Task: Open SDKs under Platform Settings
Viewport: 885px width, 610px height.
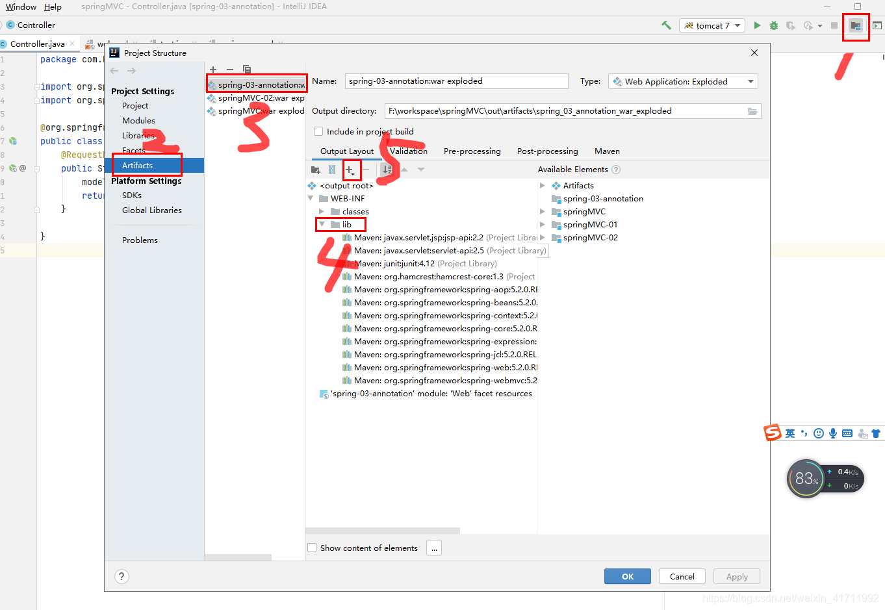Action: pos(132,195)
